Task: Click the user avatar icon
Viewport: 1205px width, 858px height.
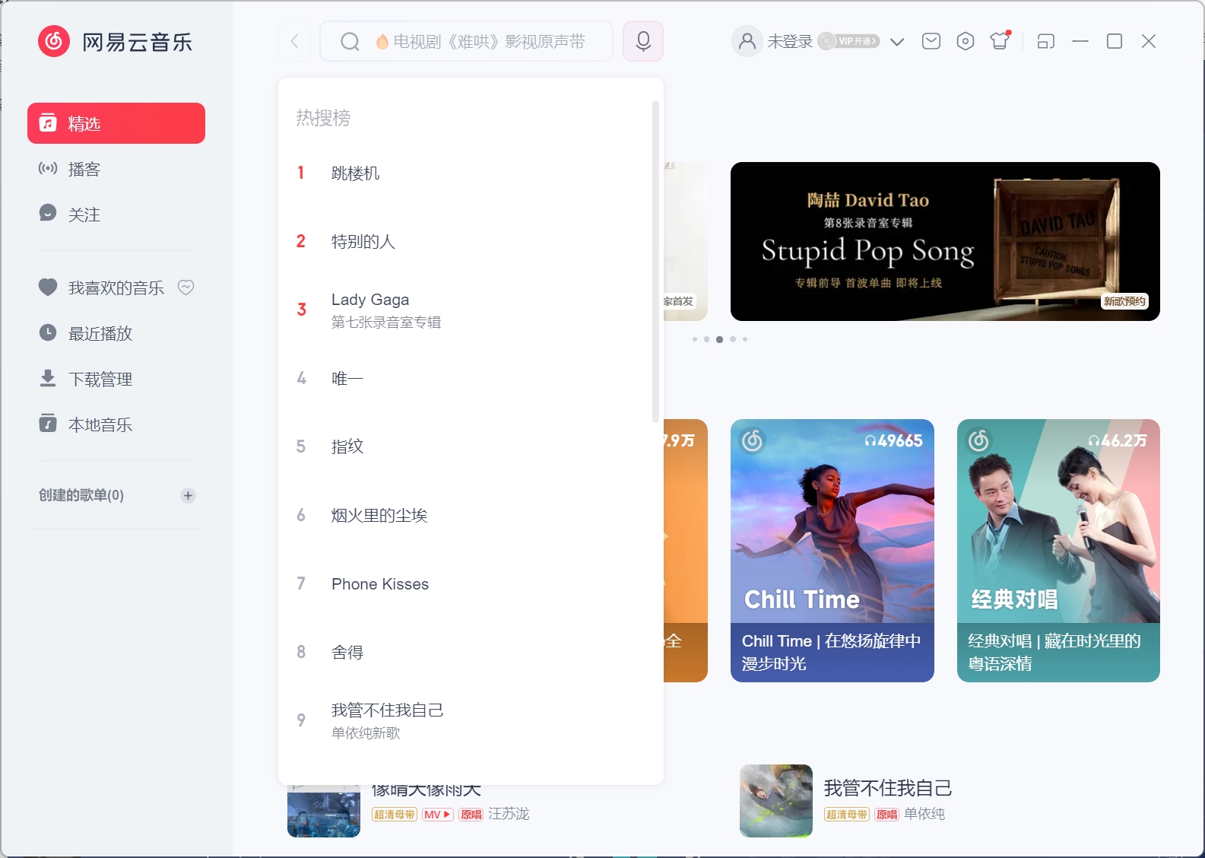Action: tap(747, 41)
